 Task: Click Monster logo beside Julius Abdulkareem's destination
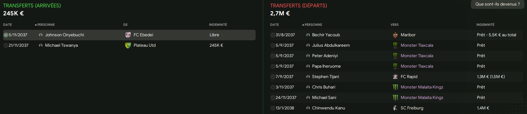click(x=395, y=45)
